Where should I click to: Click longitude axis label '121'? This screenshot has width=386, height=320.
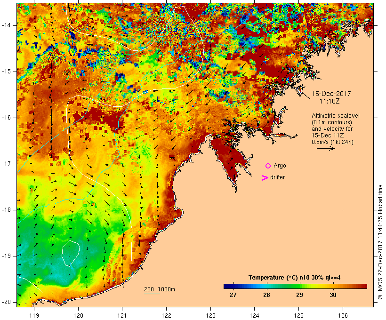point(122,315)
